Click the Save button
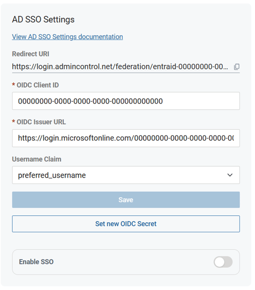The image size is (255, 290). pos(126,200)
